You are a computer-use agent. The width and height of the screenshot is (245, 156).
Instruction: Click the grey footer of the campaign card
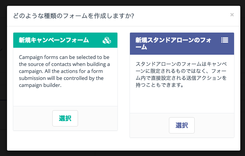pos(31,118)
